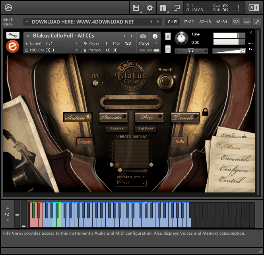Open the Multi Rack name dropdown arrow
264x255 pixels.
tap(27, 22)
